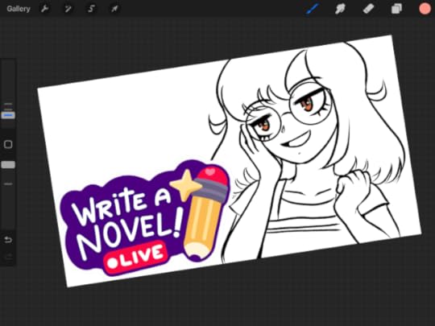This screenshot has height=326, width=435.
Task: Activate the Selection S tool
Action: pos(91,9)
